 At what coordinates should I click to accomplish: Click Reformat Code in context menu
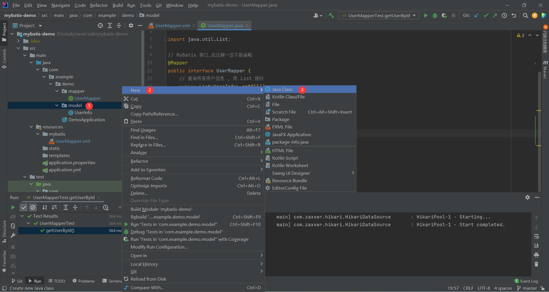[x=193, y=178]
